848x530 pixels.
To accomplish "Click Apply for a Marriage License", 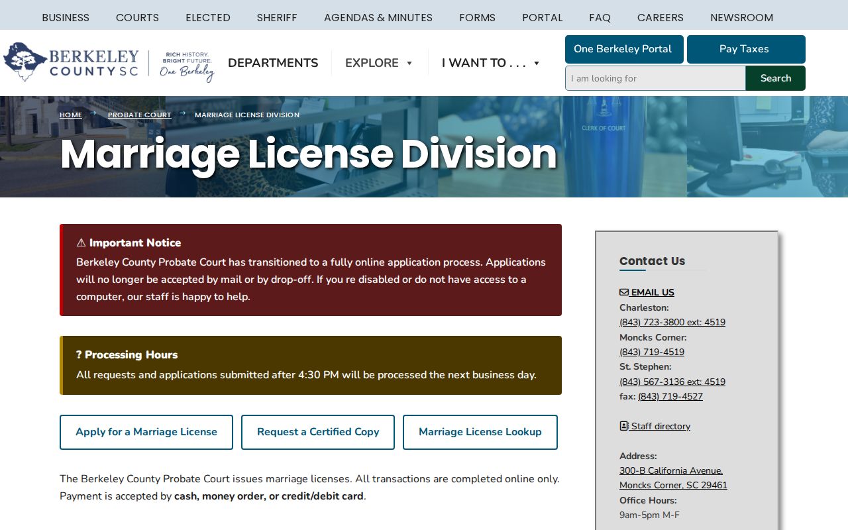I will point(146,432).
